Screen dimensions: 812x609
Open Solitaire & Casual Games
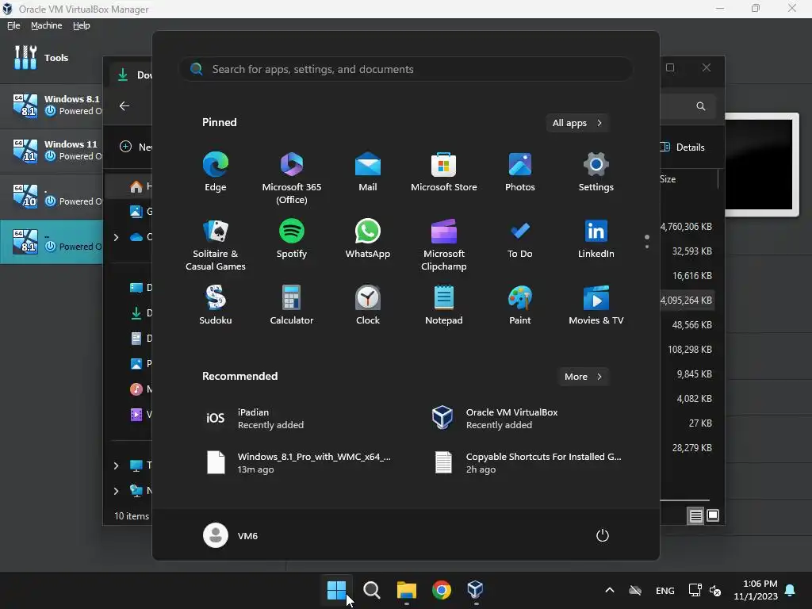[x=216, y=245]
